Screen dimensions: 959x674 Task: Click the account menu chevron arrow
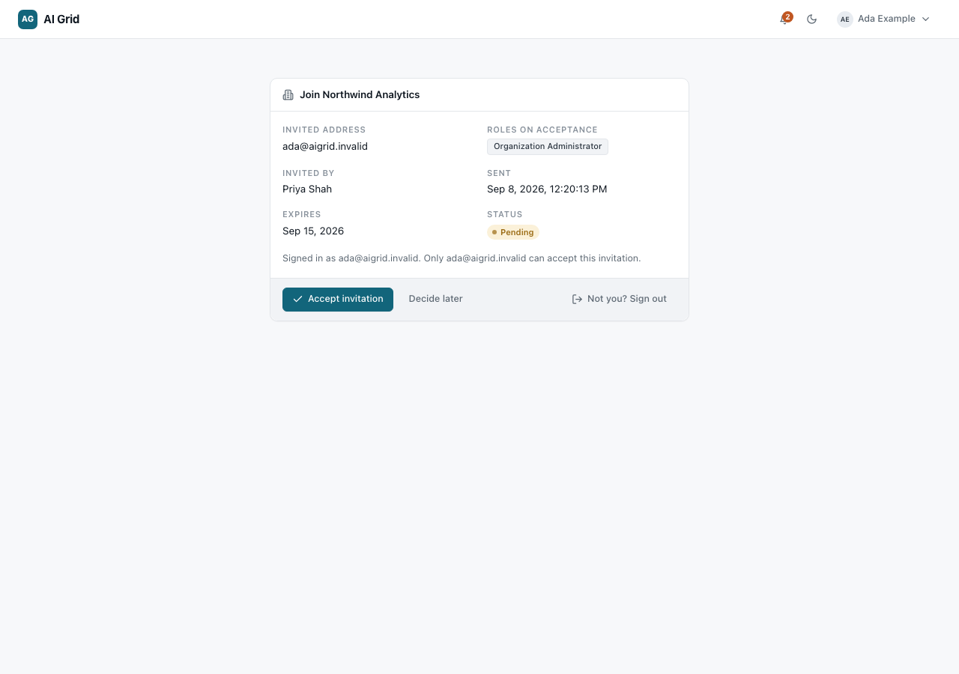tap(925, 19)
